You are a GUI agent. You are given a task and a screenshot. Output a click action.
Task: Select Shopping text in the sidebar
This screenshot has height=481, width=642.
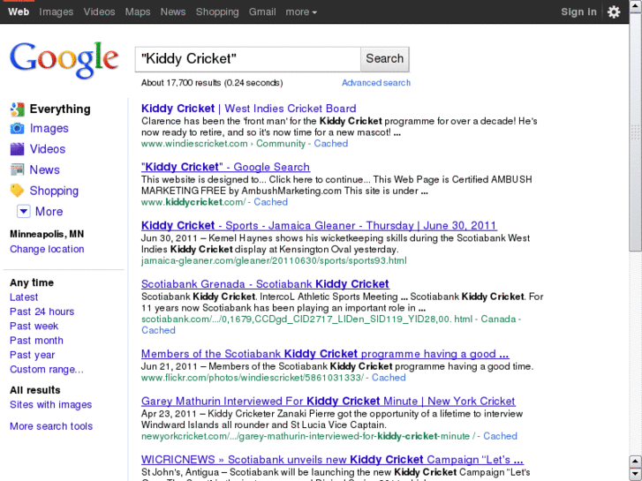[54, 191]
